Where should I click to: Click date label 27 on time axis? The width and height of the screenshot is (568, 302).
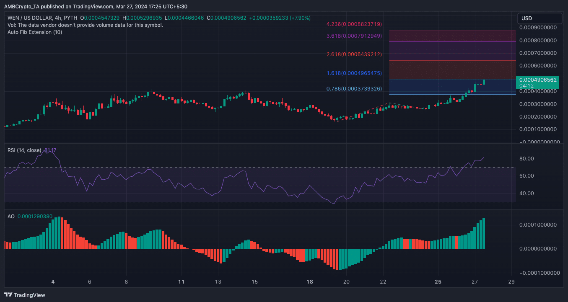475,281
